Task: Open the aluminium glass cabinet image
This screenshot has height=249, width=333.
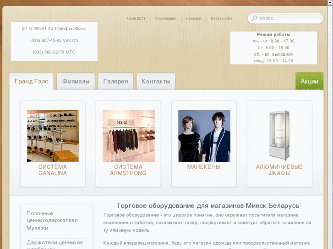Action: point(279,135)
